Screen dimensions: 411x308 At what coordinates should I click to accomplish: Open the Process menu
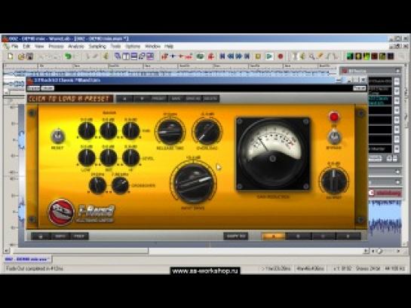[x=56, y=47]
